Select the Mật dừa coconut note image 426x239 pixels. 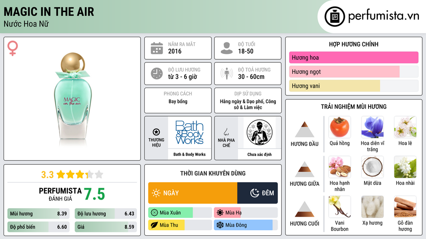(x=372, y=167)
